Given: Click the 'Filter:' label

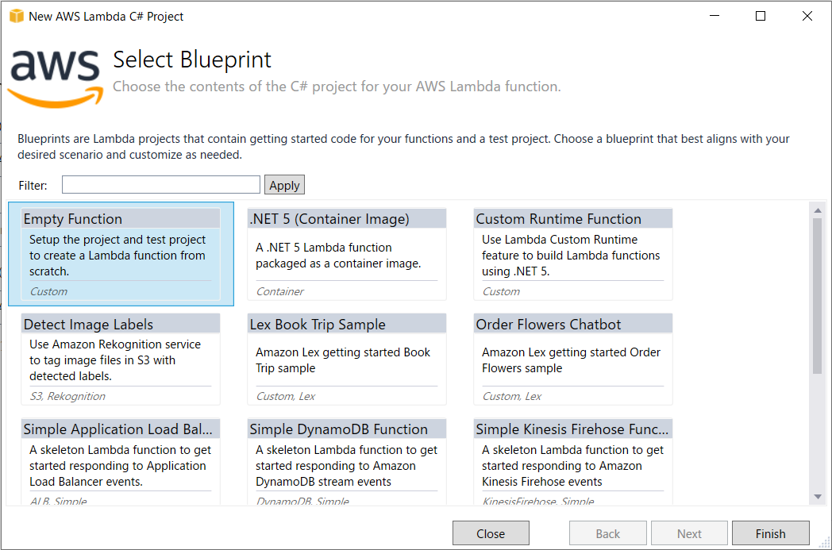Looking at the screenshot, I should tap(33, 186).
